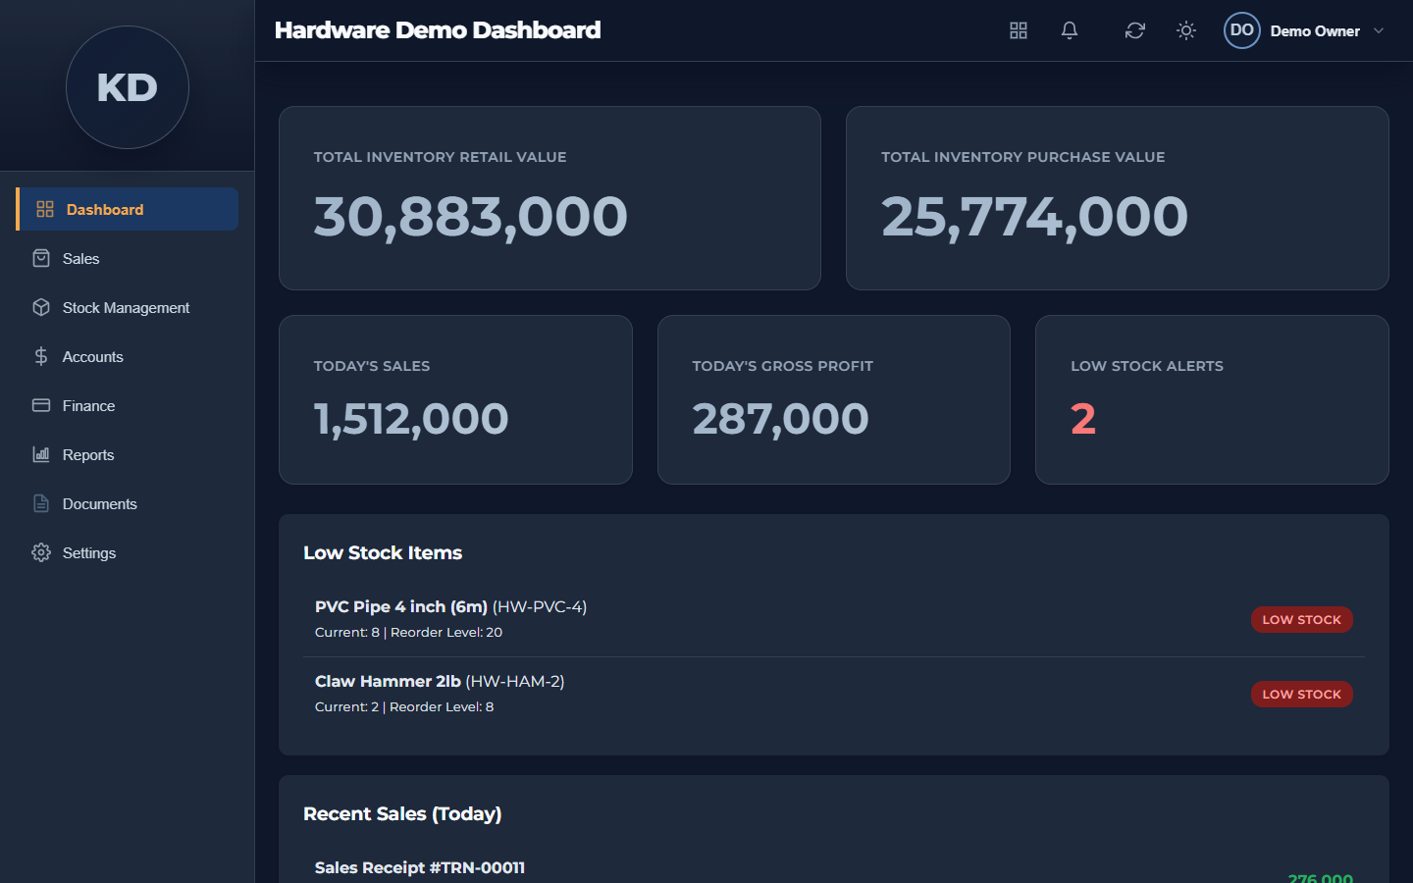Click the KD logo circle
The image size is (1413, 883).
(x=128, y=87)
